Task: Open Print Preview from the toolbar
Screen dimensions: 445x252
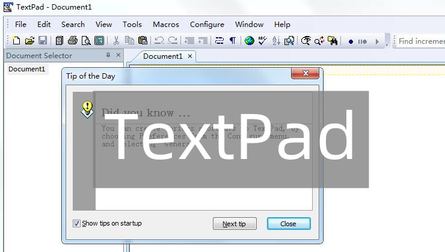Action: (x=86, y=41)
